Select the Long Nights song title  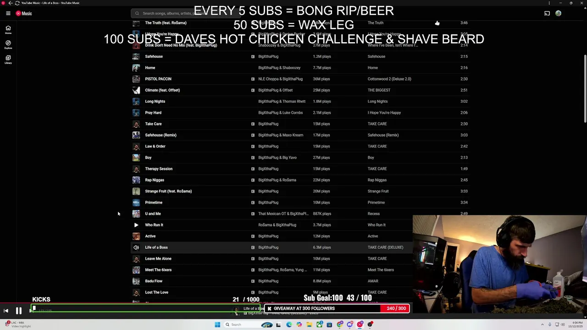point(155,101)
